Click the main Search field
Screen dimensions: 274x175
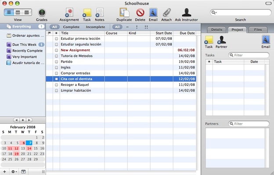[x=241, y=13]
